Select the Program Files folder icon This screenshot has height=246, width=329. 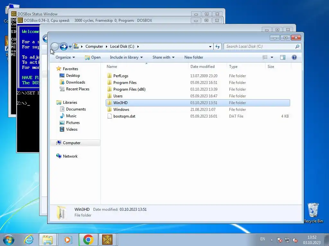click(109, 82)
